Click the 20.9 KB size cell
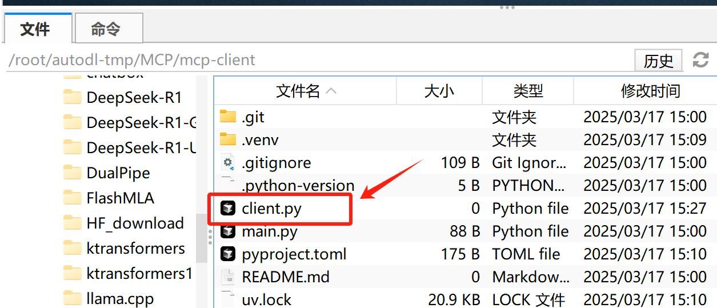The width and height of the screenshot is (717, 308). tap(454, 299)
